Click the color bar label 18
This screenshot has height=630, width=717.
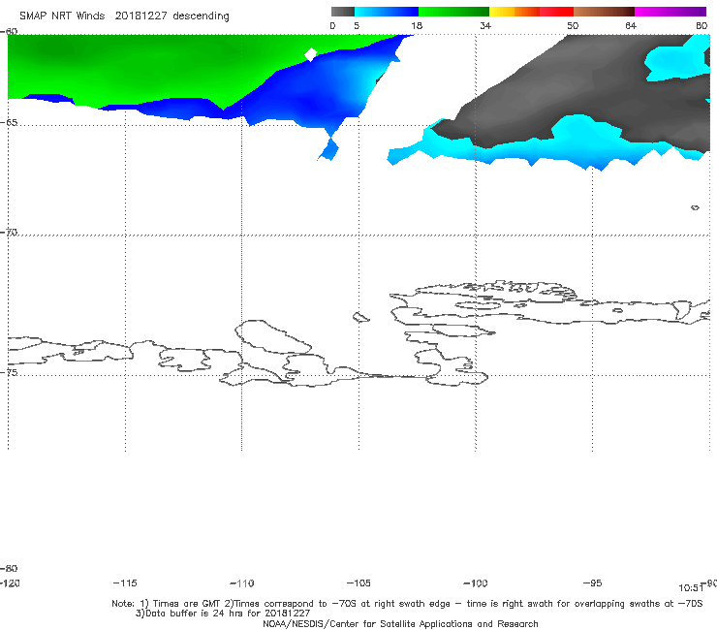(x=417, y=25)
